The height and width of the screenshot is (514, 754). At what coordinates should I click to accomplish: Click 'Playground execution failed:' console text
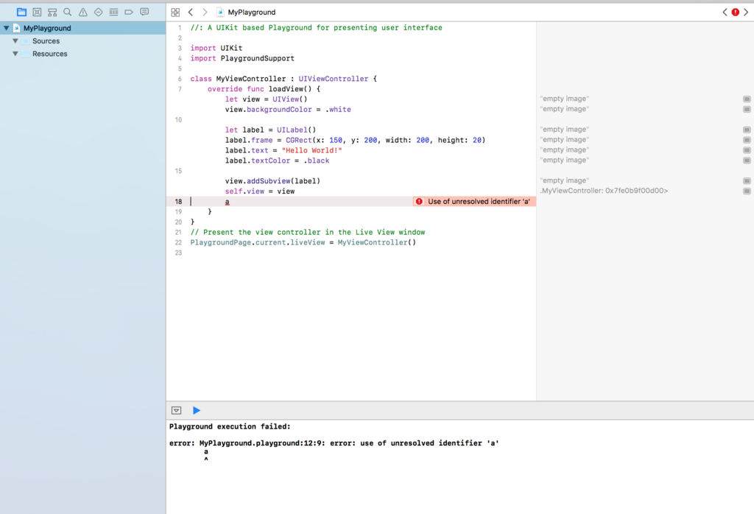point(230,426)
